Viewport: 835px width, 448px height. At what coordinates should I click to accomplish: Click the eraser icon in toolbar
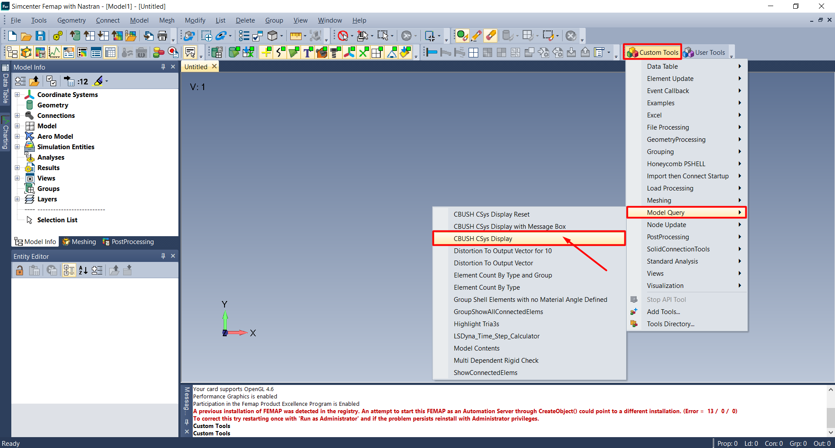pos(490,36)
